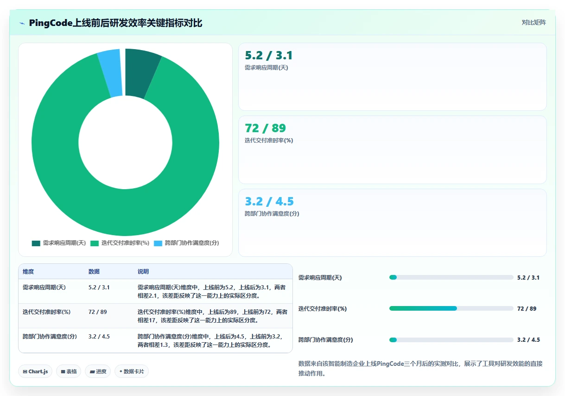This screenshot has width=565, height=396.
Task: Click the 需求响应周期(天) progress bar
Action: pos(451,277)
